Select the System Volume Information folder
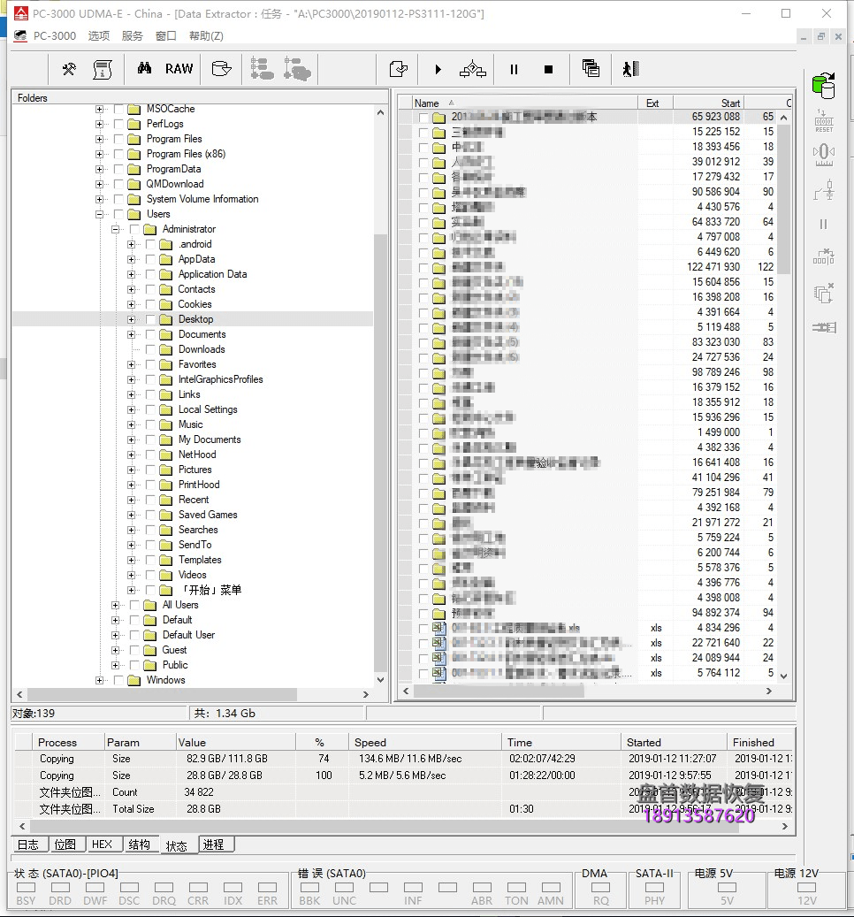The width and height of the screenshot is (854, 917). click(202, 199)
